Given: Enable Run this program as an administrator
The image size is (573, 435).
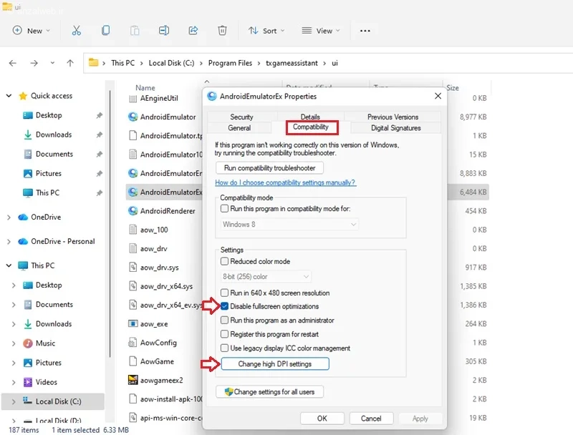Looking at the screenshot, I should [225, 321].
